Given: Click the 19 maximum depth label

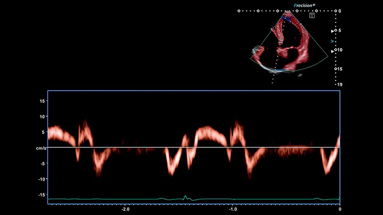Looking at the screenshot, I should pyautogui.click(x=339, y=85).
